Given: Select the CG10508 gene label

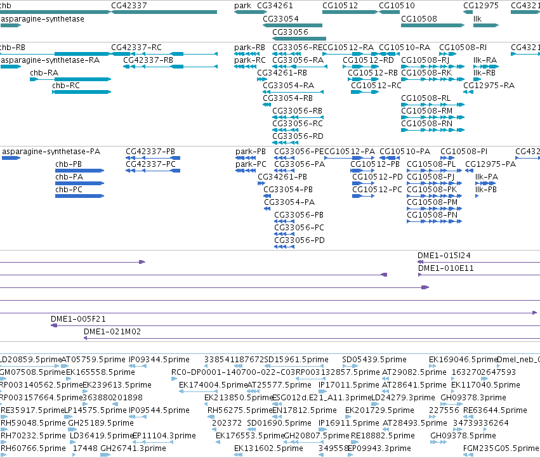Looking at the screenshot, I should coord(419,19).
